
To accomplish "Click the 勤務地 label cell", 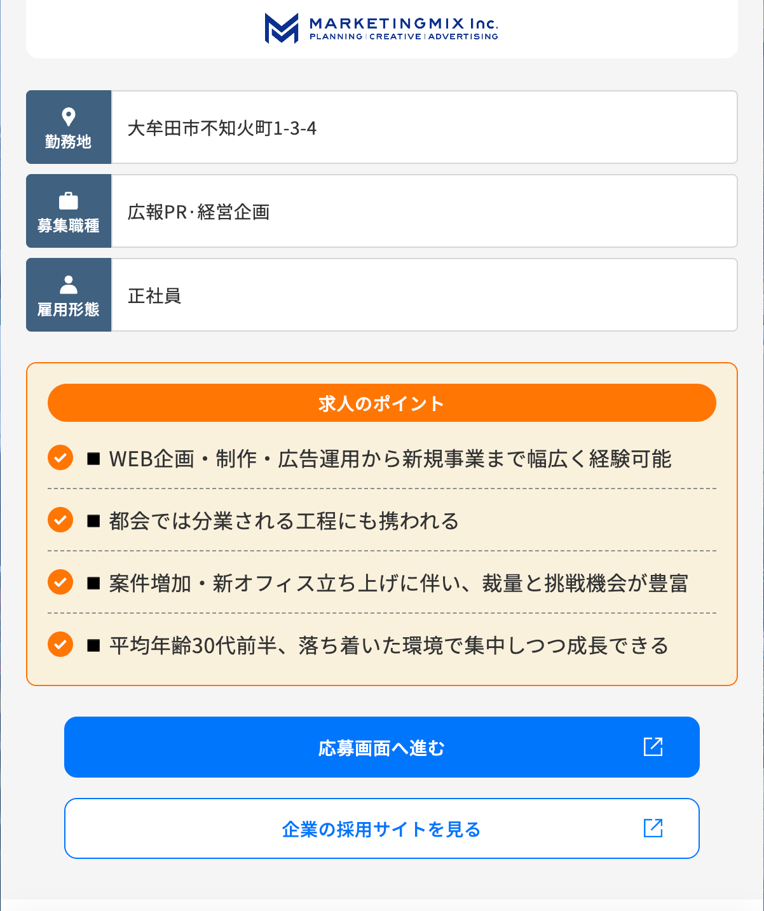I will pos(69,127).
